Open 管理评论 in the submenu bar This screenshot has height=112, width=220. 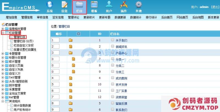73,17
